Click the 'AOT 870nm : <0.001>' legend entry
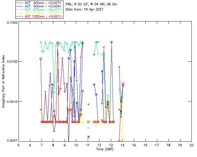The width and height of the screenshot is (197, 157). 39,13
